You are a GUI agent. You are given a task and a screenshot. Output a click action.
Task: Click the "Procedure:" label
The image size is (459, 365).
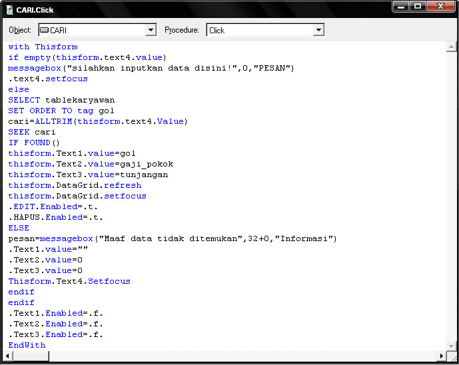[x=182, y=30]
